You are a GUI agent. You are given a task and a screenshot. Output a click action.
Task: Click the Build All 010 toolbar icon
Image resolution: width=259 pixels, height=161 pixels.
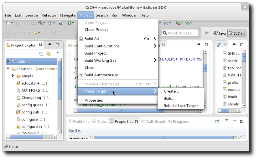(60, 23)
